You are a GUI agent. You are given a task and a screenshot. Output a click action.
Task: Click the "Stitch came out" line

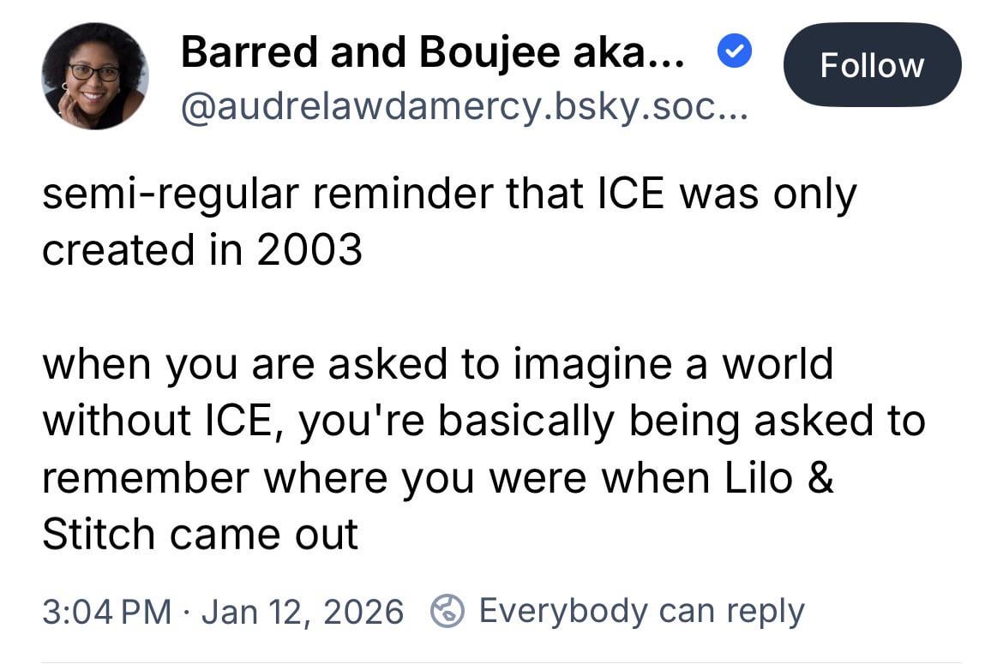200,533
